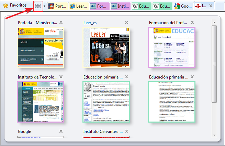The width and height of the screenshot is (225, 146).
Task: Switch to the 'Goo...' Google tab
Action: tap(183, 6)
